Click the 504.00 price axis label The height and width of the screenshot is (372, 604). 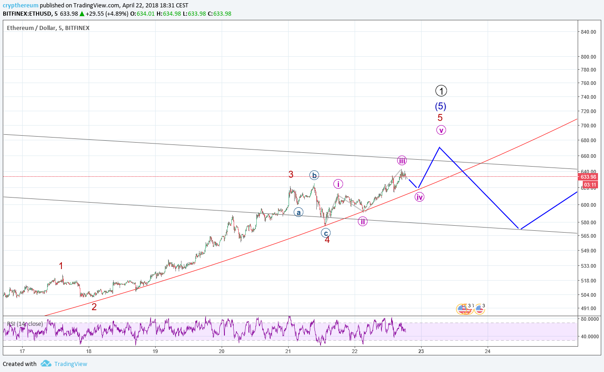[588, 295]
